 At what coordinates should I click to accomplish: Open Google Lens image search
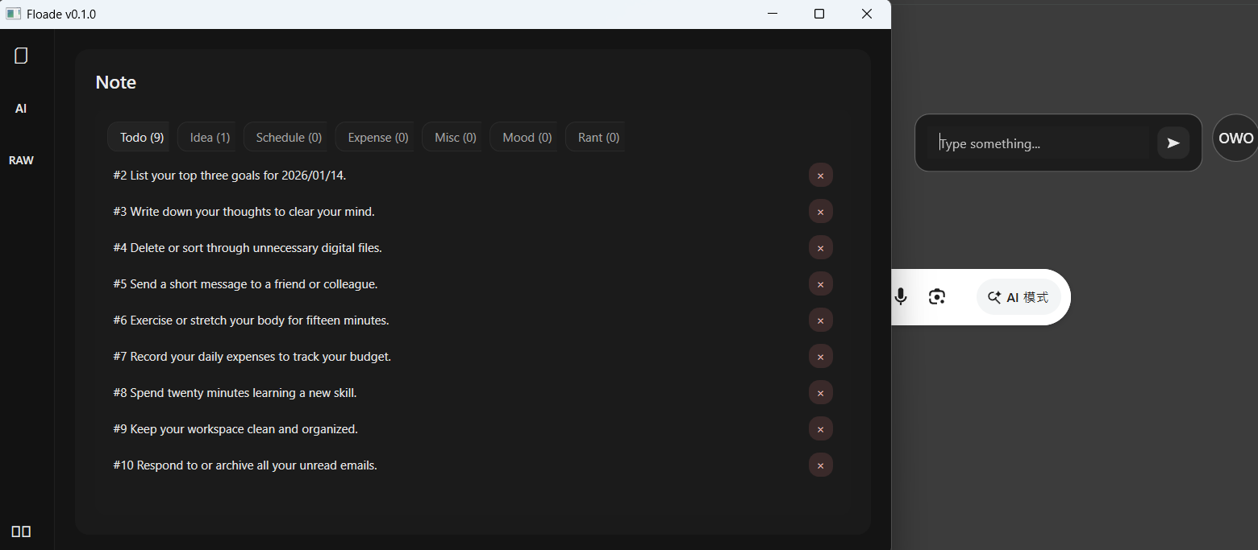tap(936, 296)
